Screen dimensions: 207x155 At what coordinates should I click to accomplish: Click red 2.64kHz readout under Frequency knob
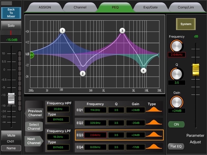click(177, 55)
